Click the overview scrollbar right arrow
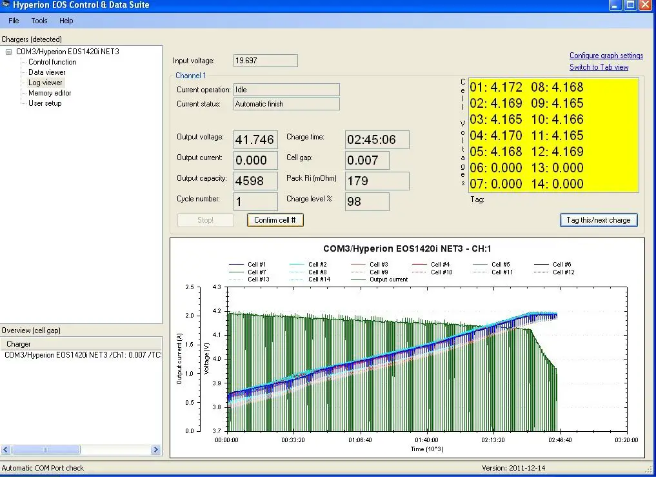The image size is (656, 477). click(x=155, y=450)
